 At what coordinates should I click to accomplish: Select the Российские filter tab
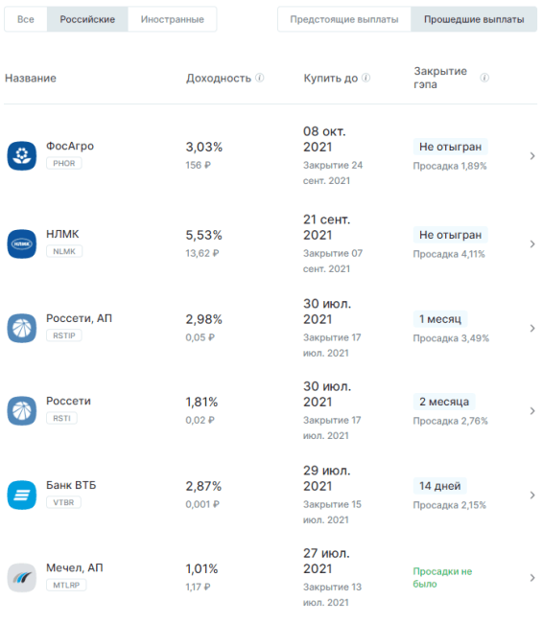[x=87, y=19]
